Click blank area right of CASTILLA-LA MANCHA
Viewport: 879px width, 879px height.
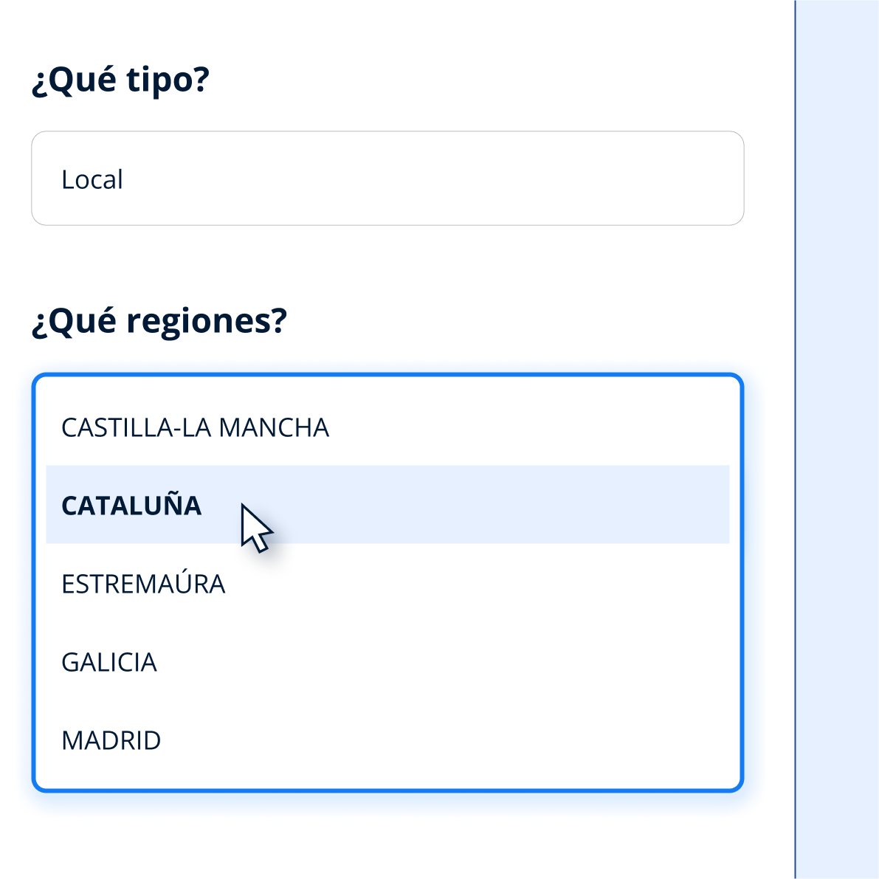554,428
